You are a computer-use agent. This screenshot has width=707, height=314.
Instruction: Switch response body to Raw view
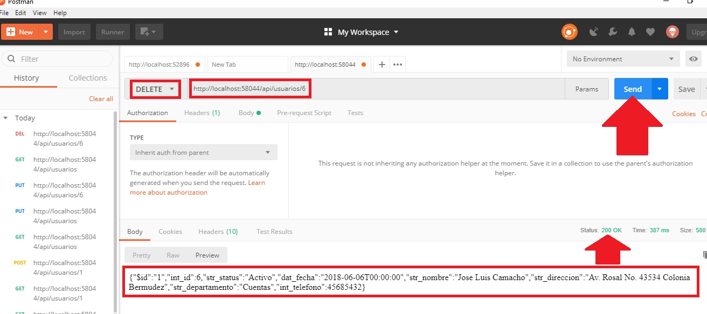click(x=172, y=255)
